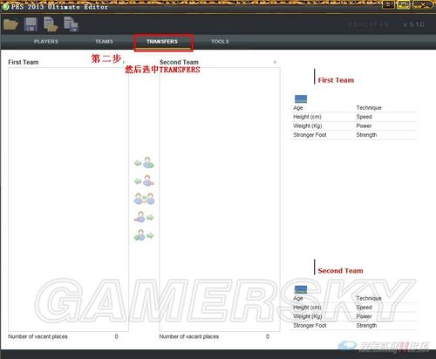The height and width of the screenshot is (359, 436).
Task: Click the First Team flag thumbnail
Action: (x=301, y=99)
